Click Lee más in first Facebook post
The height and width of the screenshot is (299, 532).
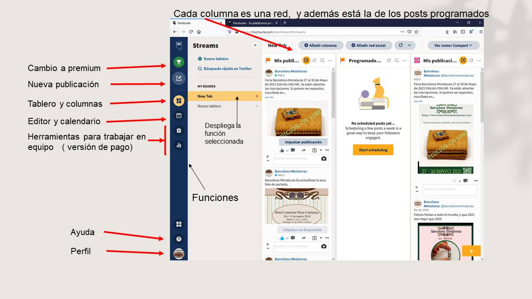click(x=269, y=97)
